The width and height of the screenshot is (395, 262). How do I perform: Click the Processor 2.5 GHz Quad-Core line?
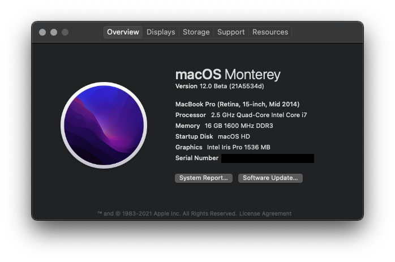click(241, 115)
